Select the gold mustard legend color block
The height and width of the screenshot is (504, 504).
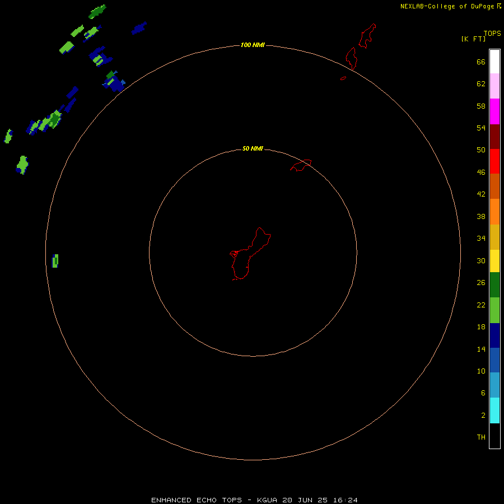coord(494,237)
